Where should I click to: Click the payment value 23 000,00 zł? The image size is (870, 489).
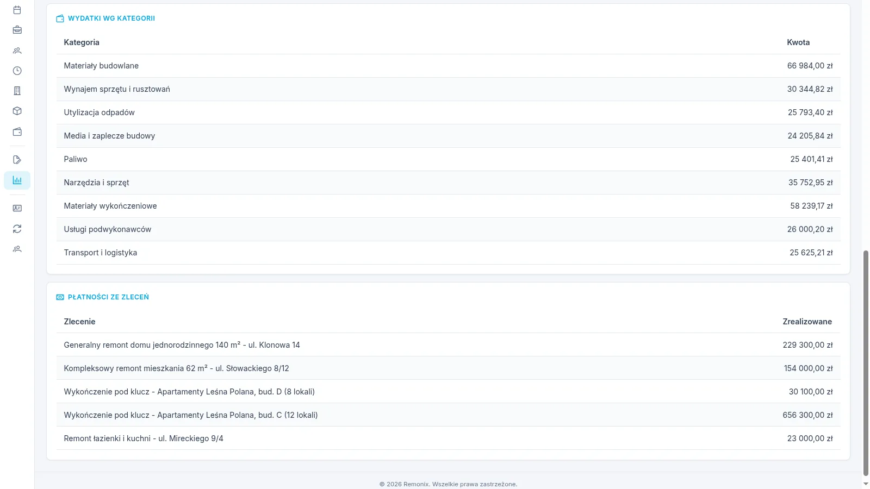pos(810,438)
